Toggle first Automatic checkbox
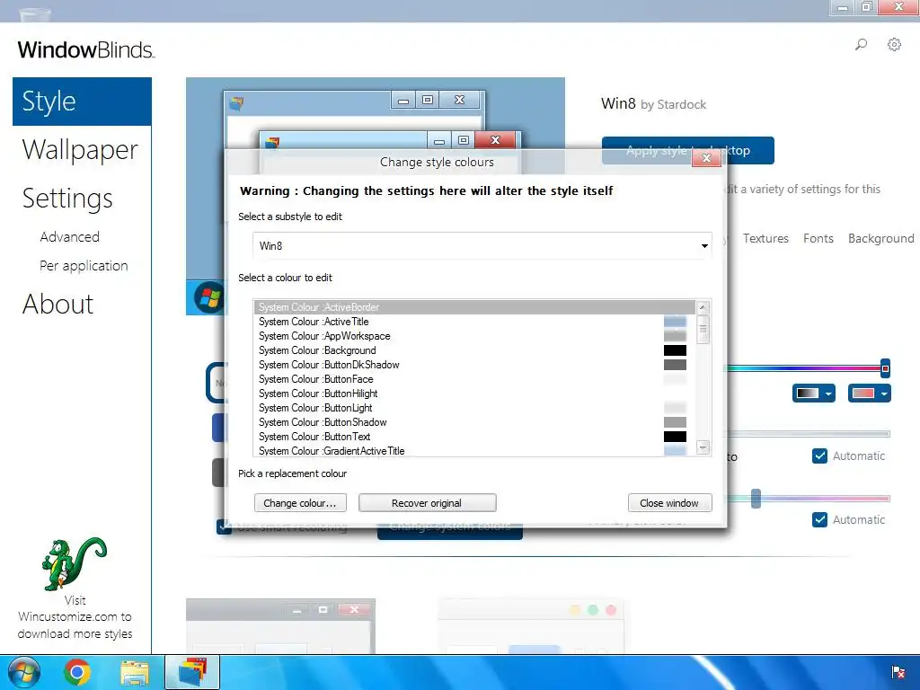 (x=819, y=456)
